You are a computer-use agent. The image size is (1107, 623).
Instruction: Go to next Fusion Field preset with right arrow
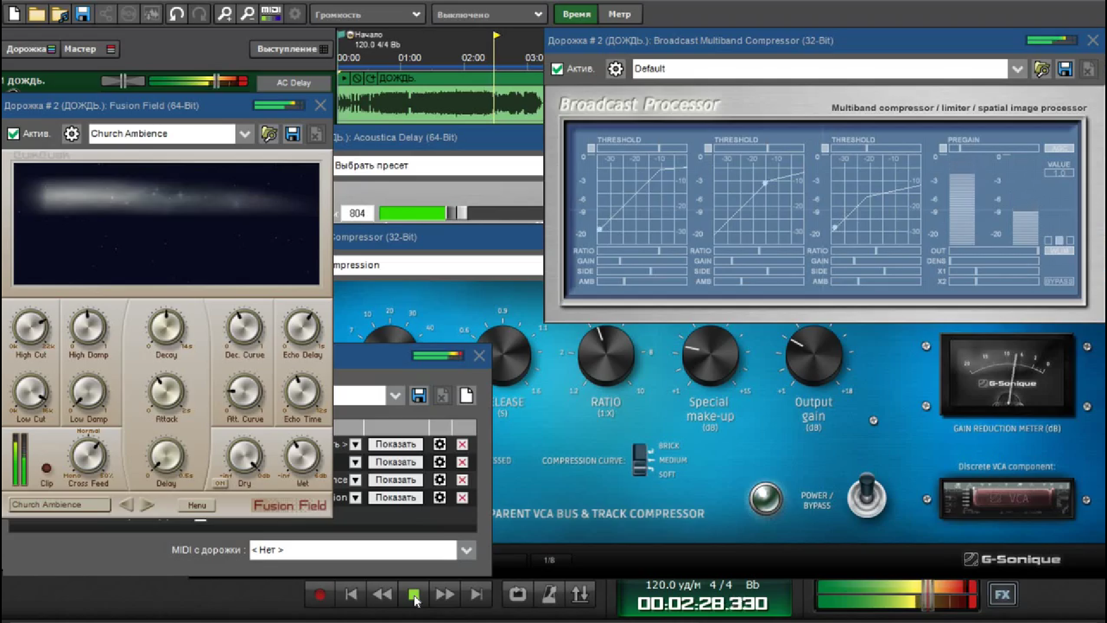(x=148, y=505)
